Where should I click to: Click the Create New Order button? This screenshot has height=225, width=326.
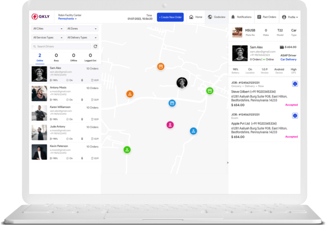click(170, 17)
